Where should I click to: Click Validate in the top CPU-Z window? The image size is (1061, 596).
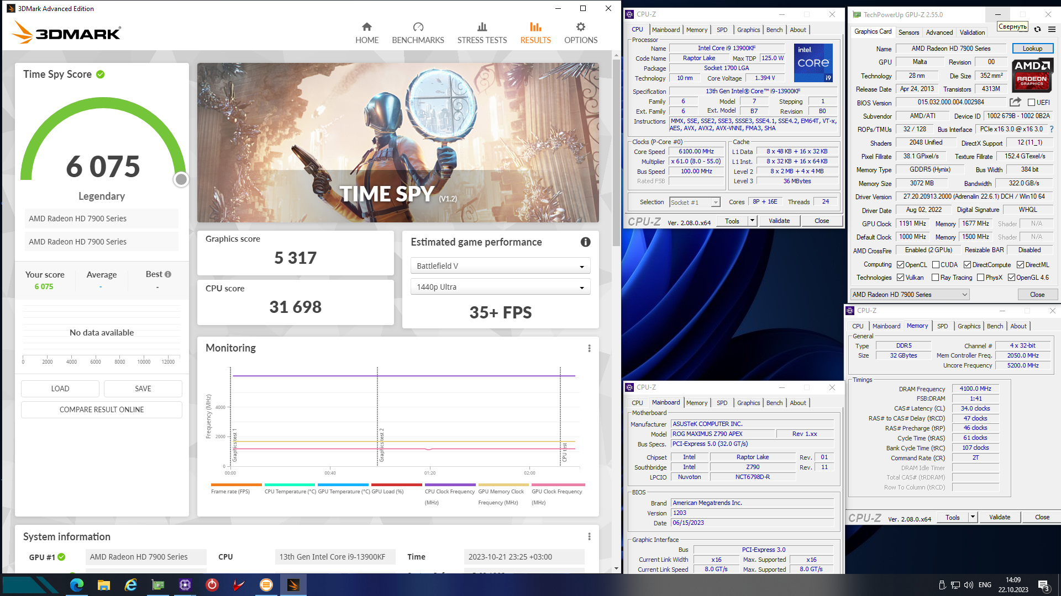click(779, 221)
